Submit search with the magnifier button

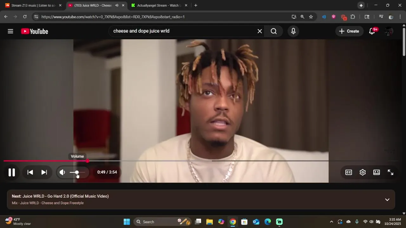pos(274,31)
